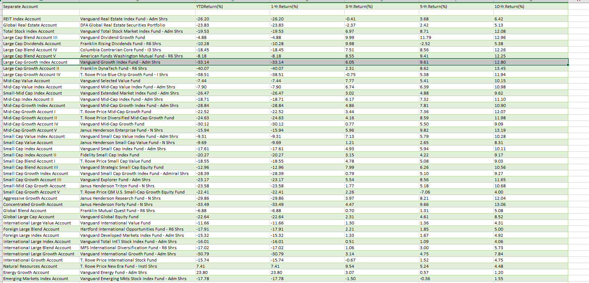Viewport: 589px width, 283px height.
Task: Select 'Total Stock Index Account' cell
Action: click(x=41, y=31)
